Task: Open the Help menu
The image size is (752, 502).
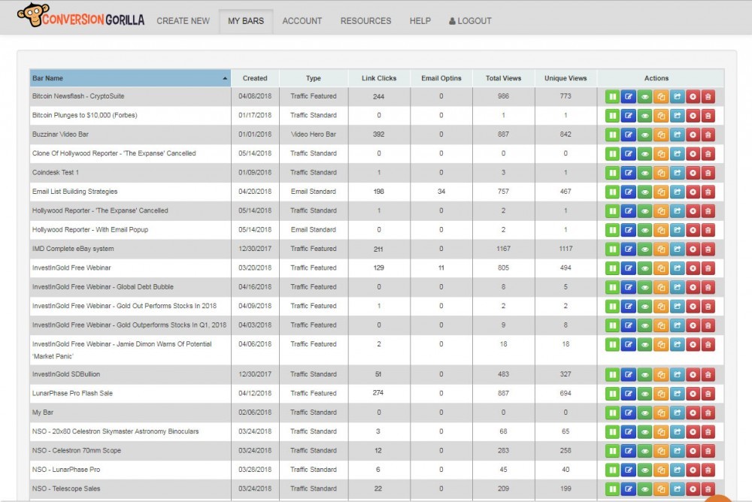Action: pos(420,21)
